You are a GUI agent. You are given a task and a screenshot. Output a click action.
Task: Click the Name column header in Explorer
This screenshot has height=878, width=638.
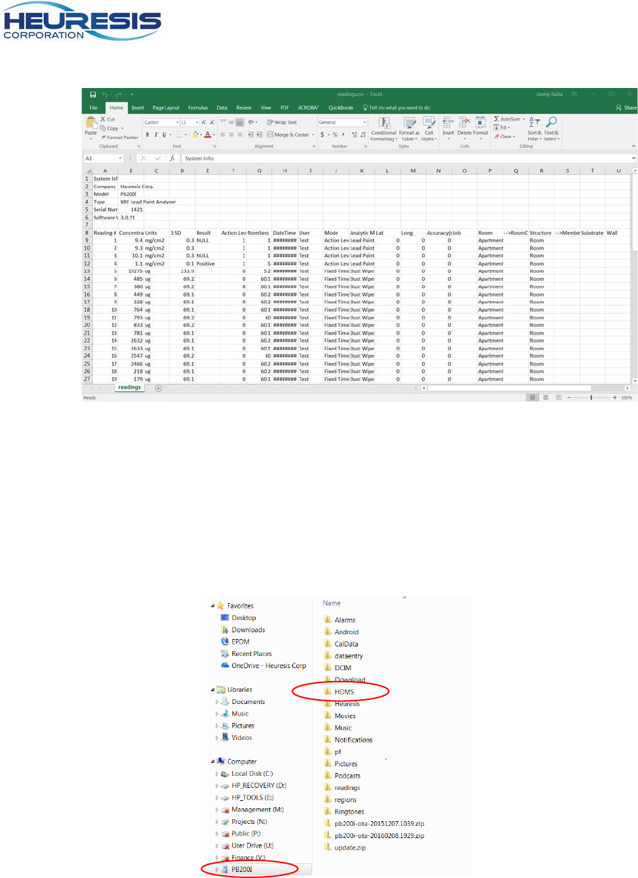pyautogui.click(x=332, y=603)
